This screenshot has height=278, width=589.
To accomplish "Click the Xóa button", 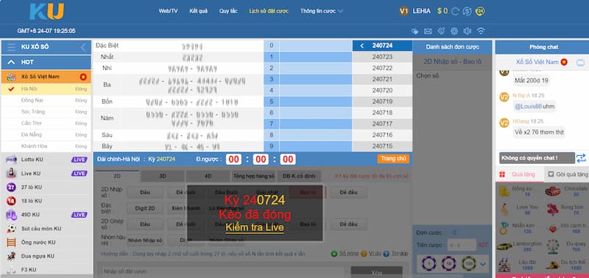I will pyautogui.click(x=376, y=272).
